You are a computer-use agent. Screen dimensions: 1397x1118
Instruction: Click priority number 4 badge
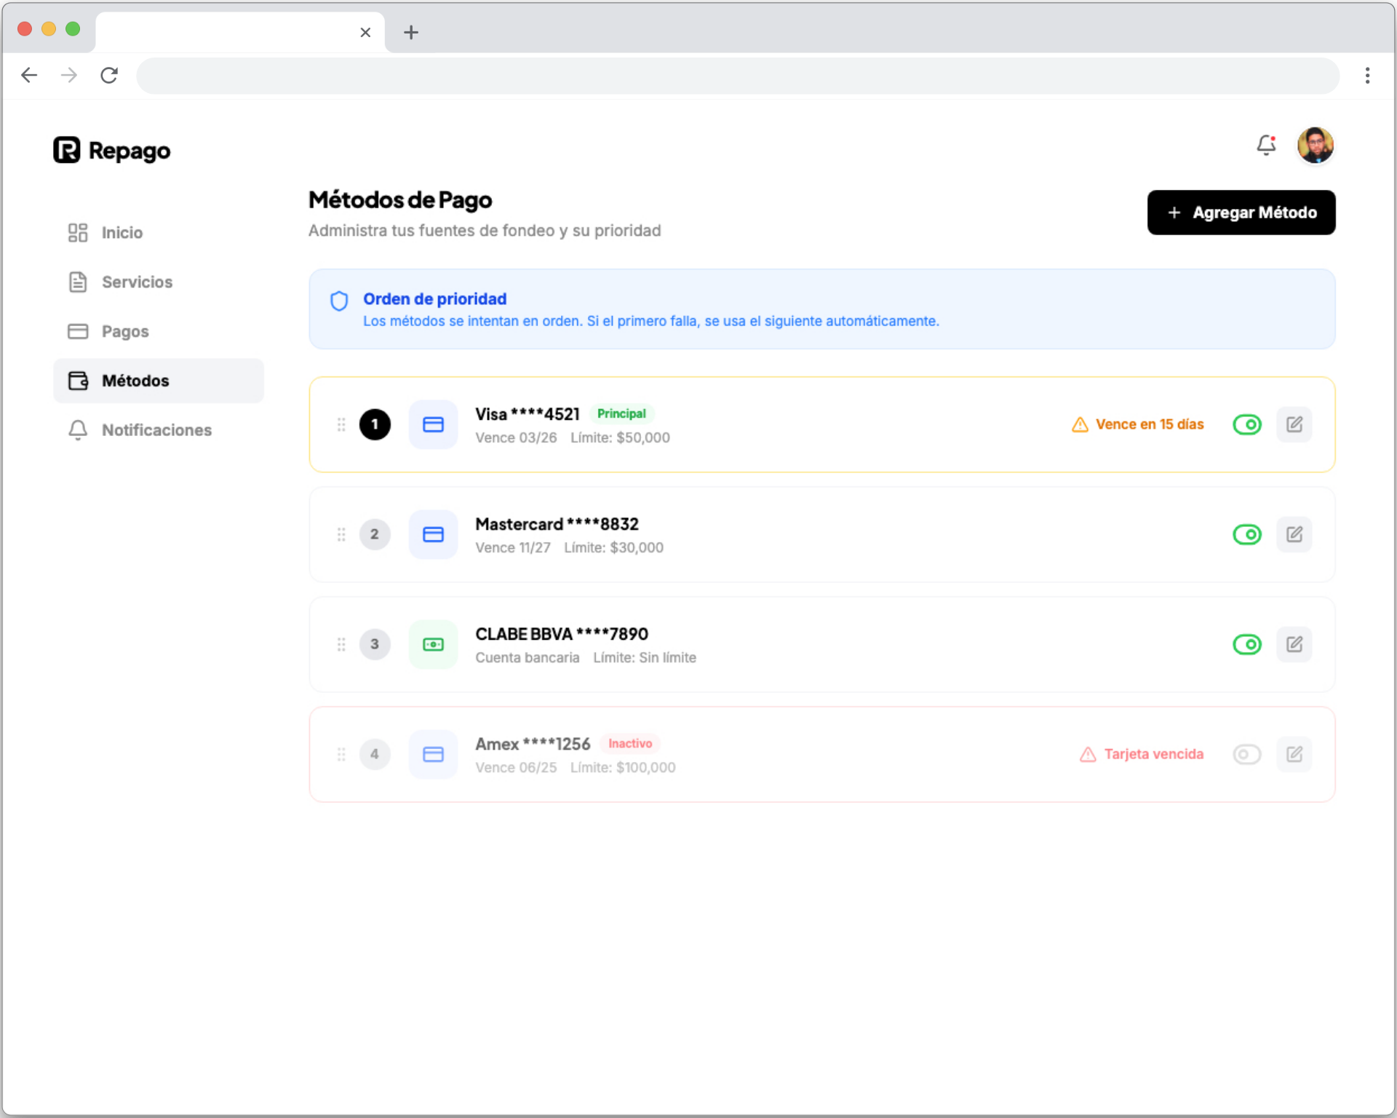tap(375, 754)
